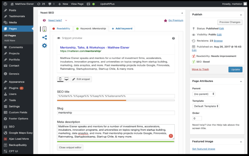Click the WordPress logo in admin bar
The width and height of the screenshot is (249, 156).
click(5, 4)
